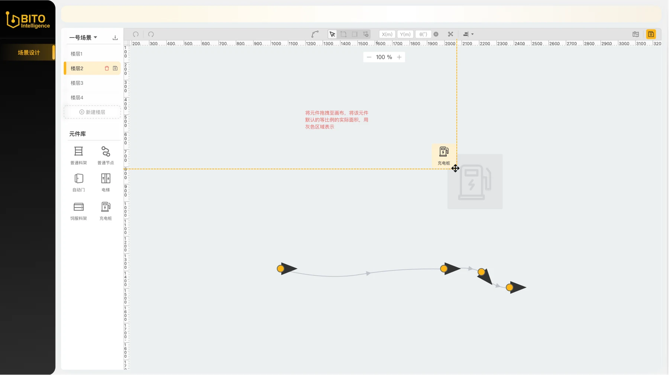The image size is (669, 375).
Task: Select the add-node shape tool
Action: point(366,34)
